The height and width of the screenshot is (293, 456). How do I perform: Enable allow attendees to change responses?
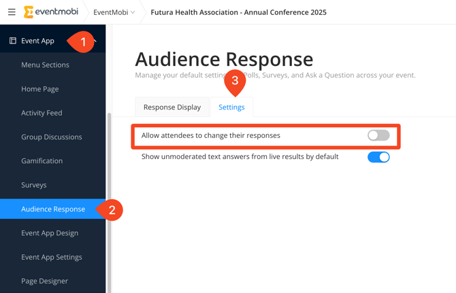click(x=378, y=136)
